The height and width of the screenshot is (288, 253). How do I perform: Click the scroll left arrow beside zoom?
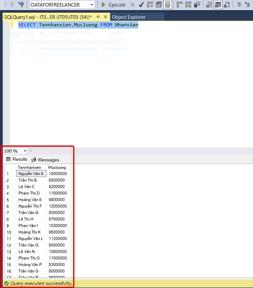click(31, 151)
